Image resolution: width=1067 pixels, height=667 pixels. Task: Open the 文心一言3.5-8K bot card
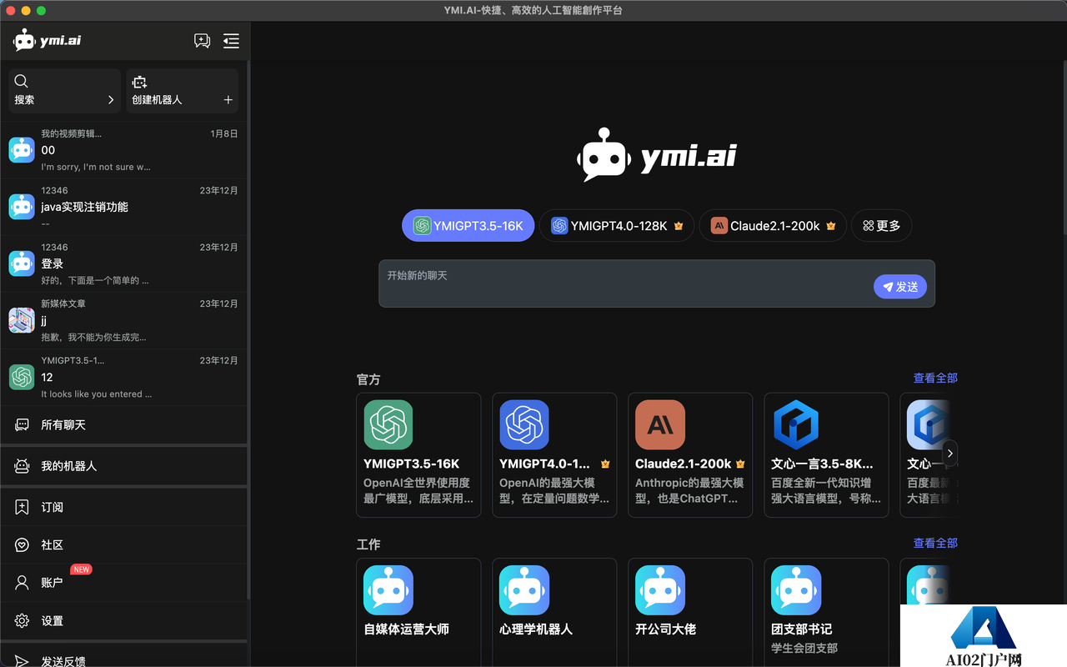click(x=827, y=455)
